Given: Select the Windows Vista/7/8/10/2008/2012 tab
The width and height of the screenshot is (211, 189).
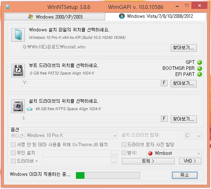Looking at the screenshot, I should 156,16.
